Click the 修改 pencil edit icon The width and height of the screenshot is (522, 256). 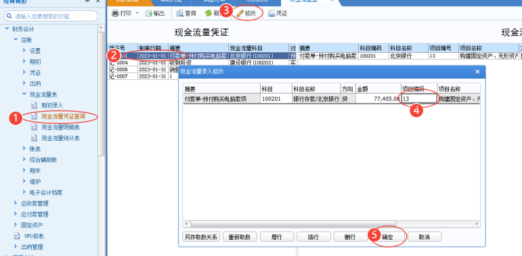click(x=240, y=14)
